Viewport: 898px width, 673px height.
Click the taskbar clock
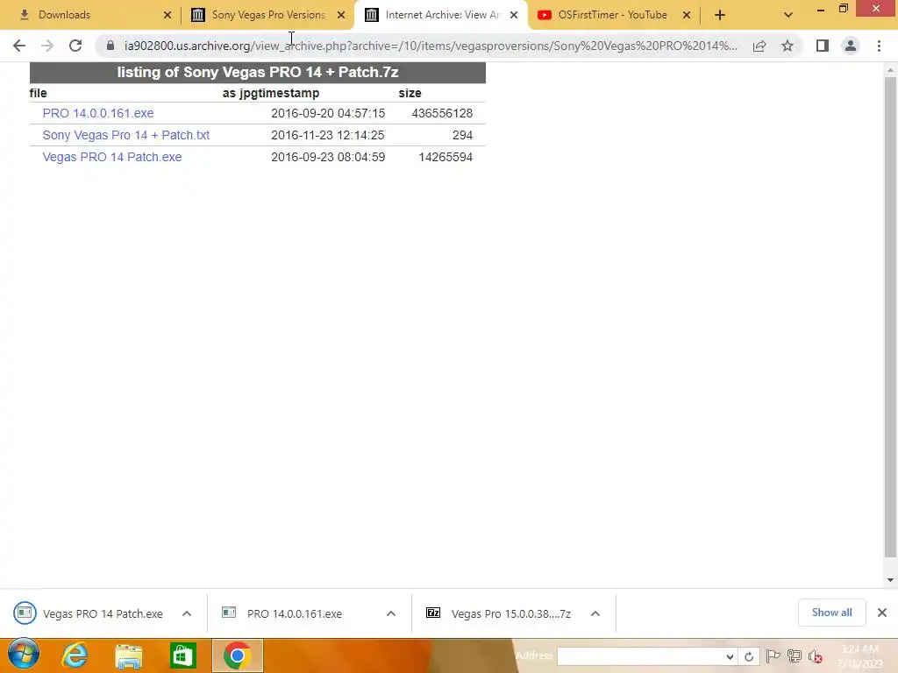pyautogui.click(x=860, y=655)
